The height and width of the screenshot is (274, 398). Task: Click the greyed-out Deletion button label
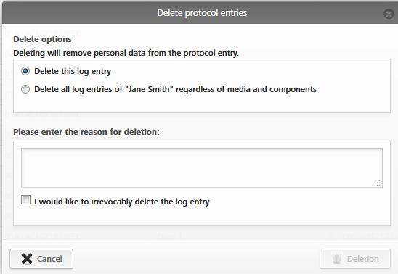(362, 259)
